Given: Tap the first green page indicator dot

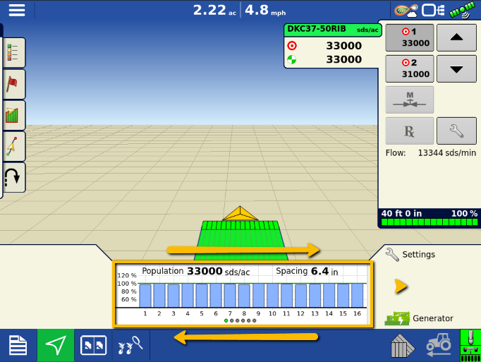Looking at the screenshot, I should pyautogui.click(x=226, y=320).
